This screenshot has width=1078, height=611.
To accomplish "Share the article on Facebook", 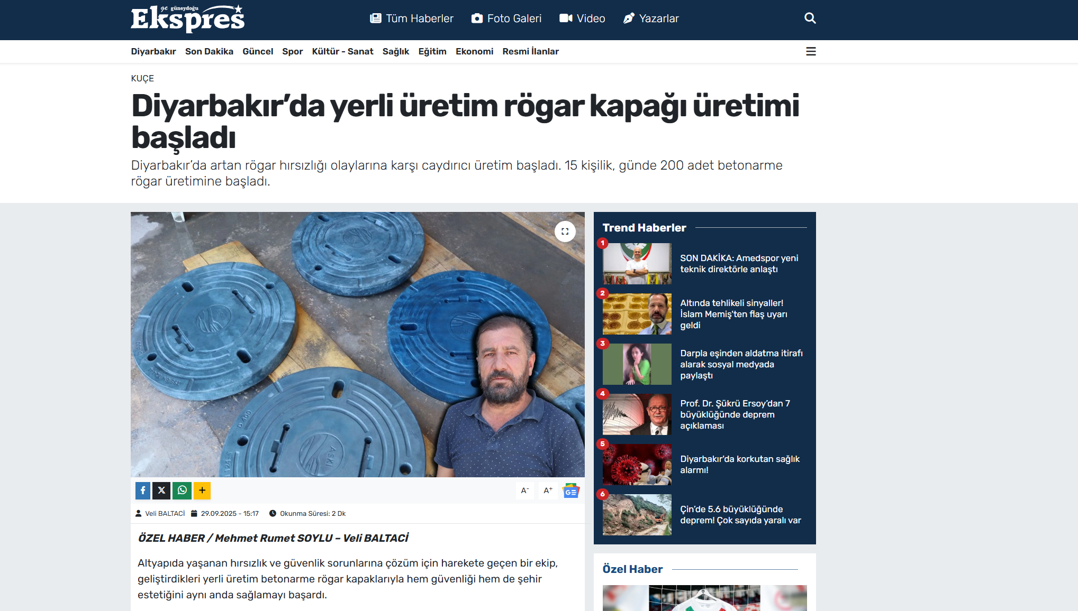I will pyautogui.click(x=142, y=490).
